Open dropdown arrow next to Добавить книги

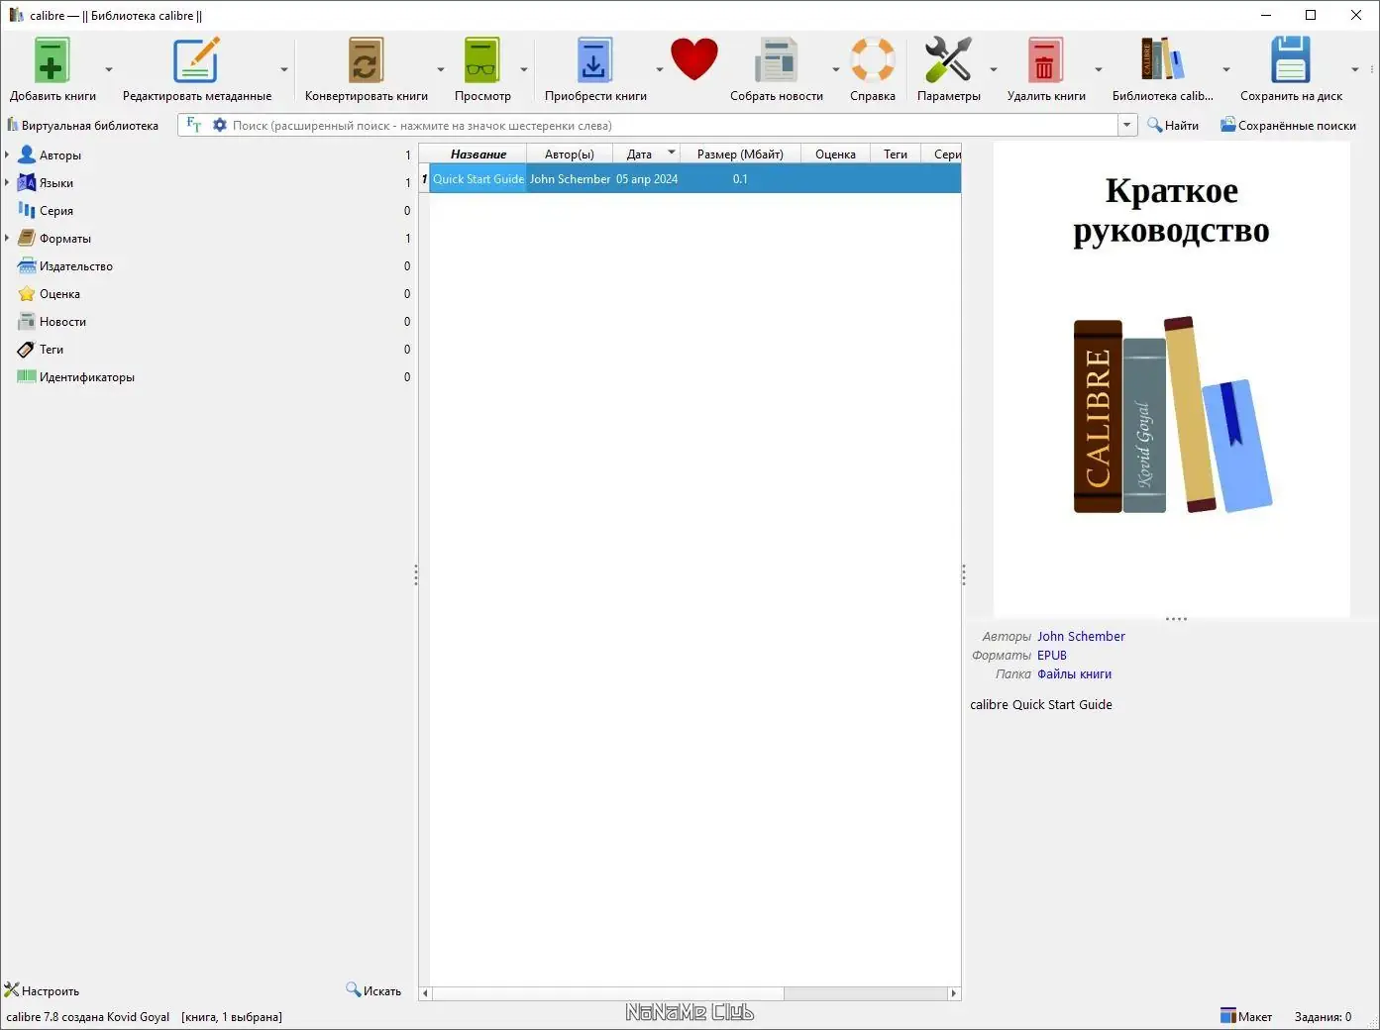tap(109, 69)
